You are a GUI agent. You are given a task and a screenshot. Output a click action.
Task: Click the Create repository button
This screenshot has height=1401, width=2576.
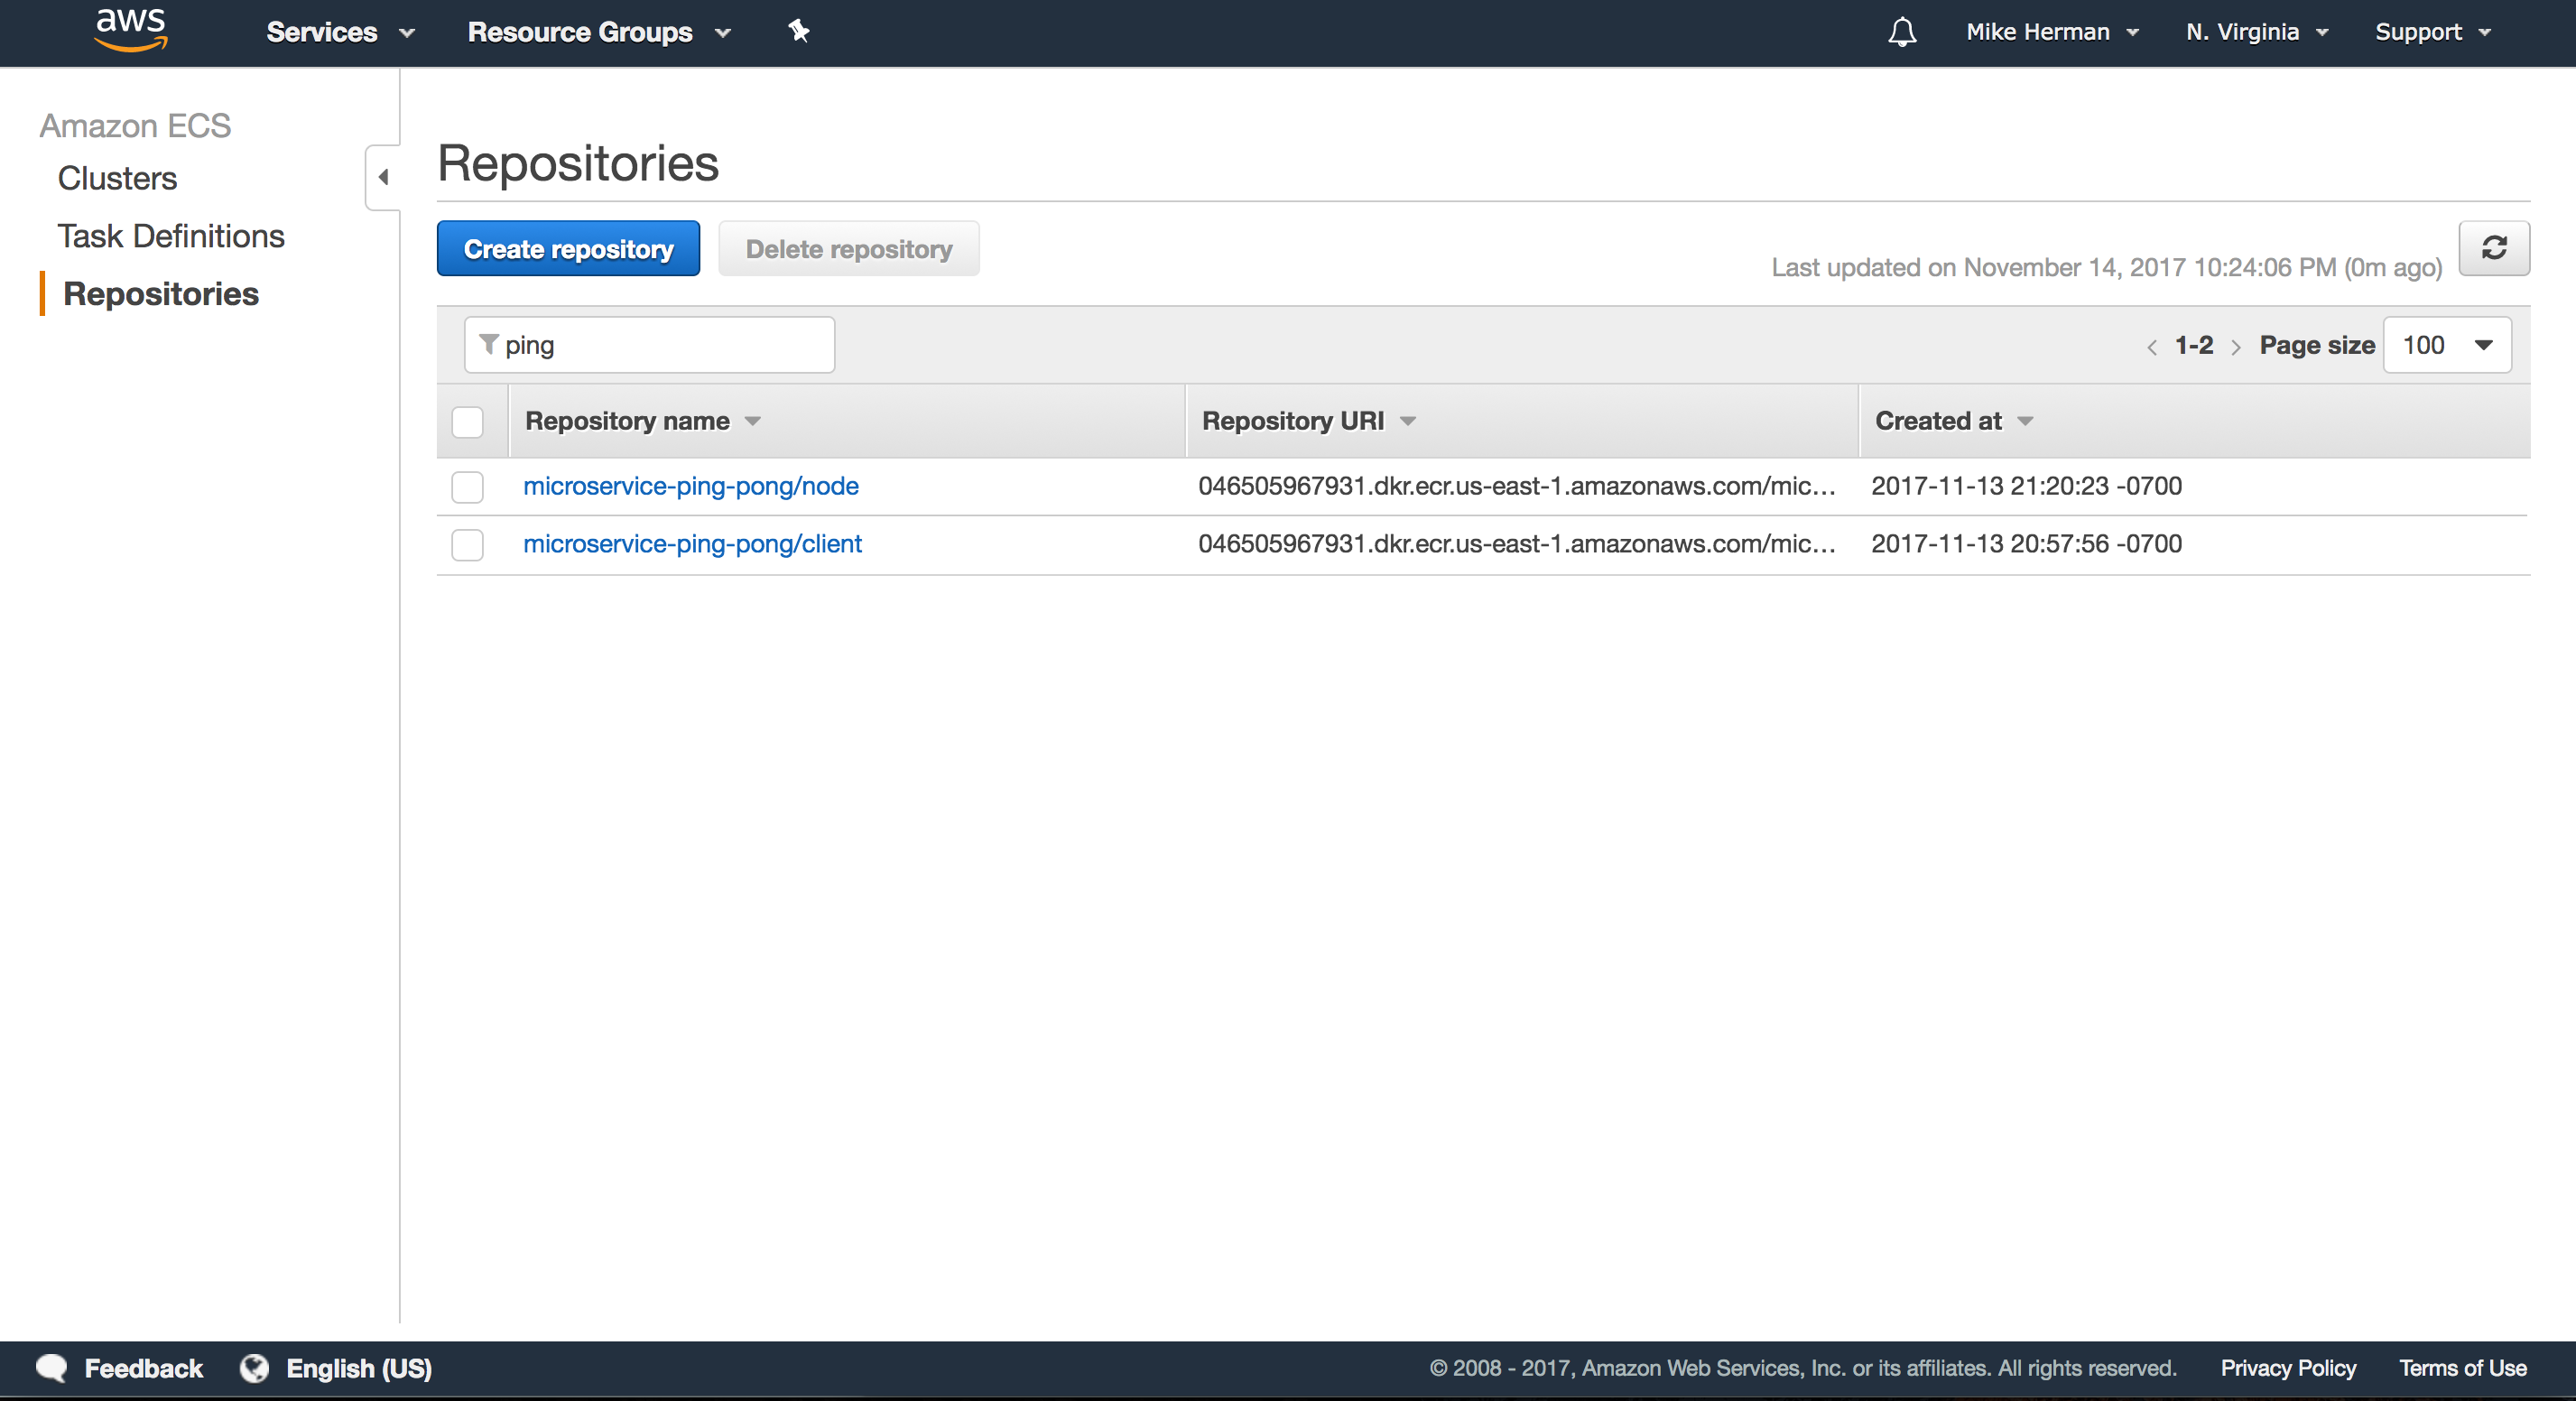tap(568, 249)
